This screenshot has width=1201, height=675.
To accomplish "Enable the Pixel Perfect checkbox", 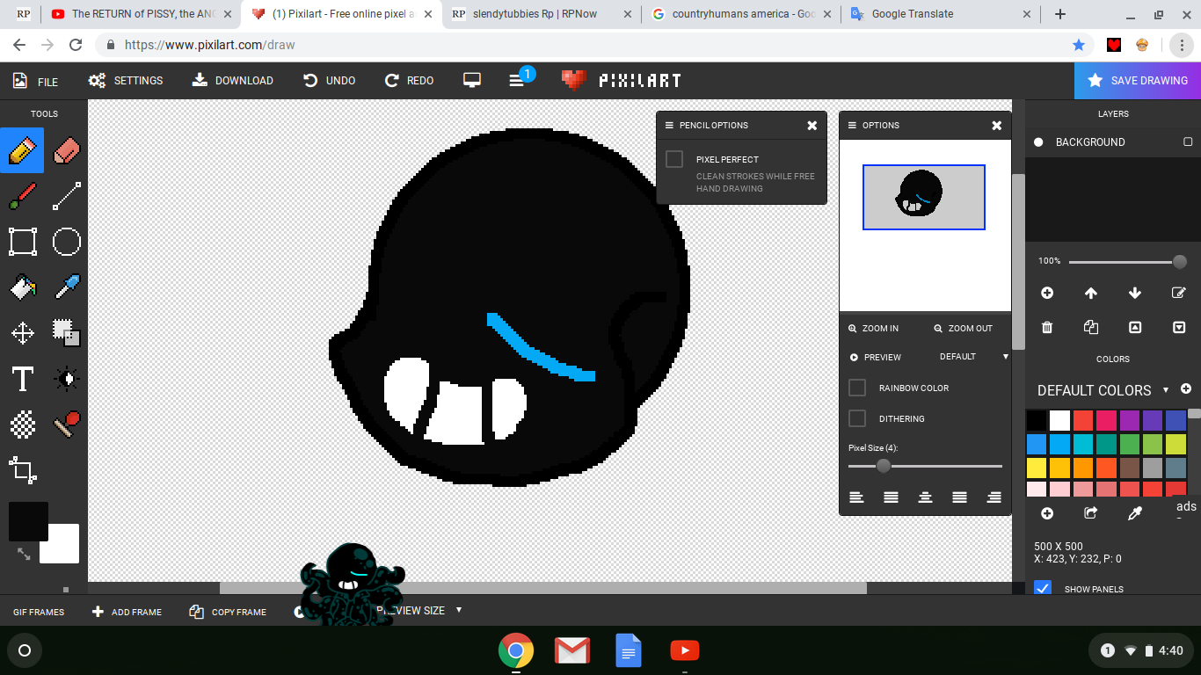I will coord(674,159).
